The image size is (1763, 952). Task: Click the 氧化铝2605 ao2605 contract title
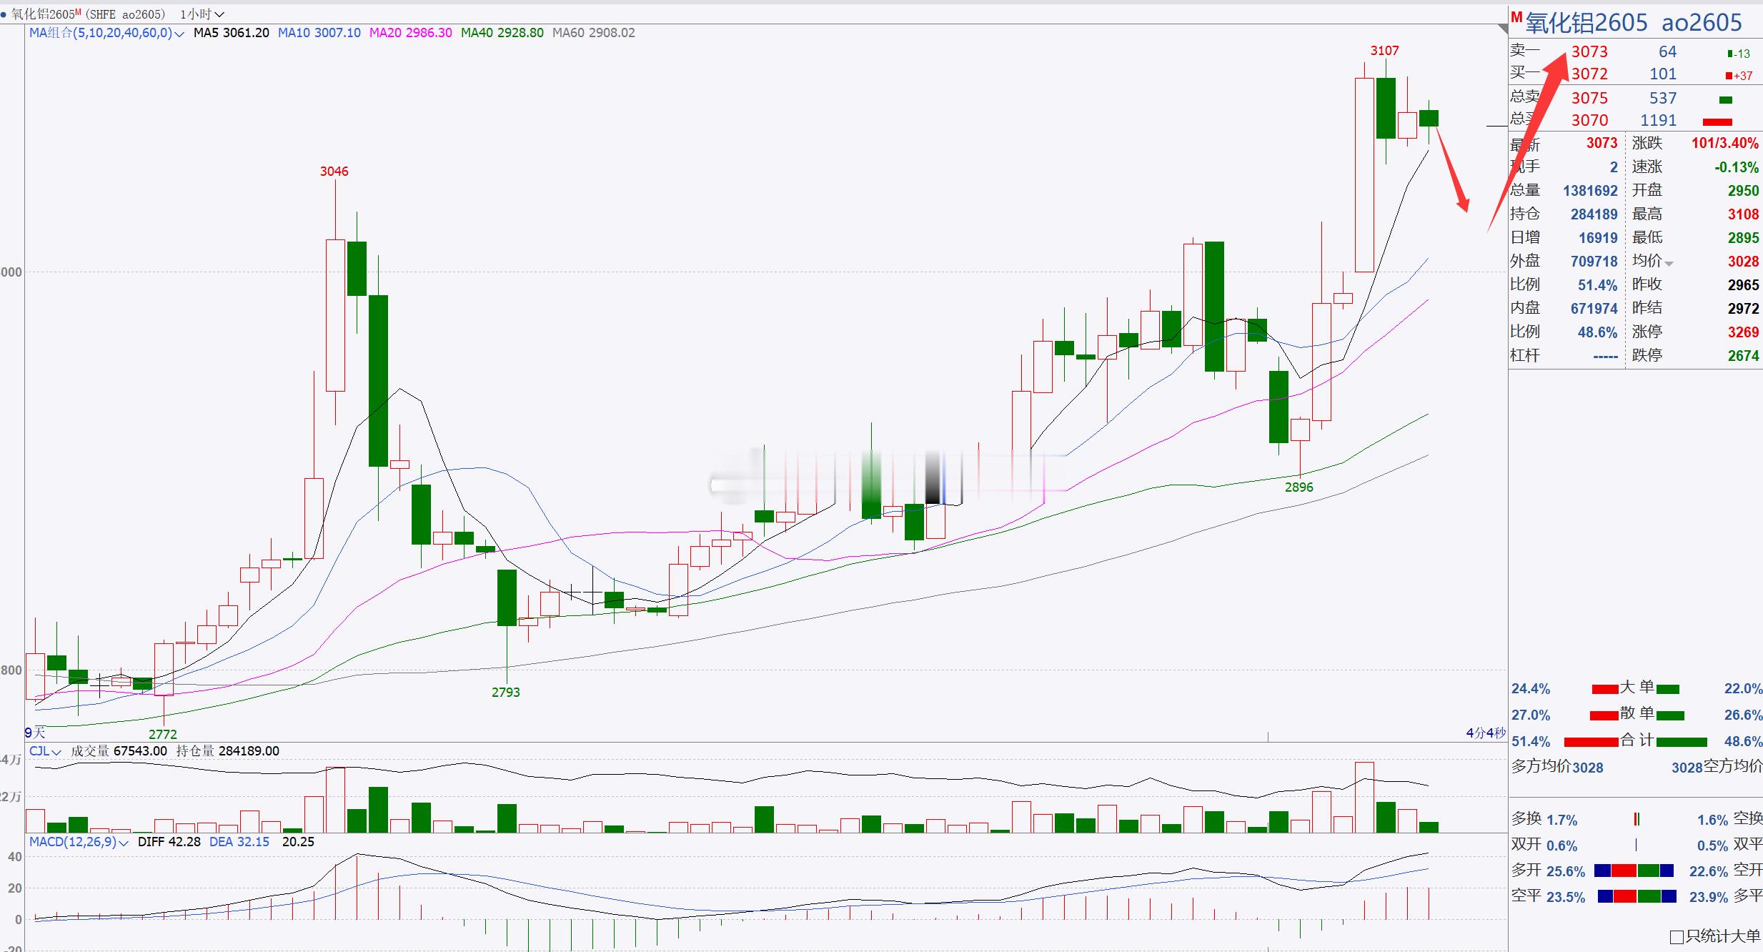coord(1634,23)
